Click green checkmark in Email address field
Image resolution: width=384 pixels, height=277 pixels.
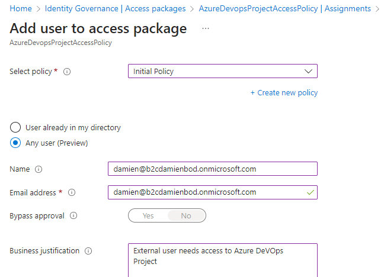click(308, 192)
